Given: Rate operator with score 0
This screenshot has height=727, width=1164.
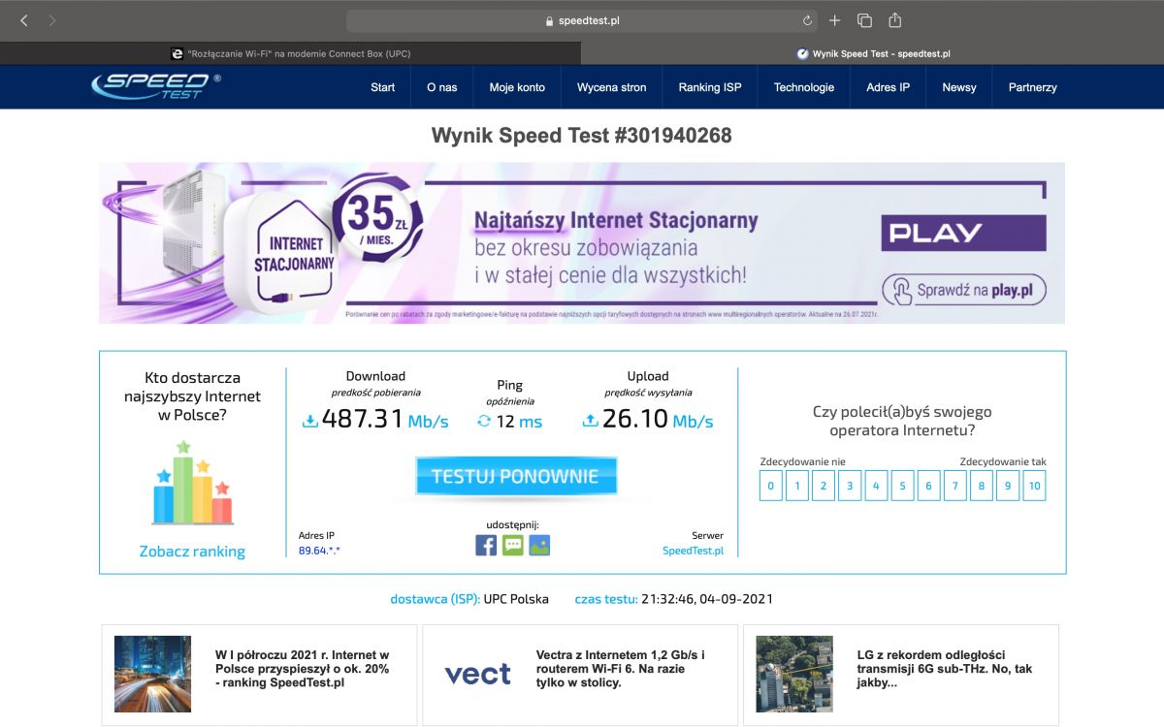Looking at the screenshot, I should pos(771,486).
